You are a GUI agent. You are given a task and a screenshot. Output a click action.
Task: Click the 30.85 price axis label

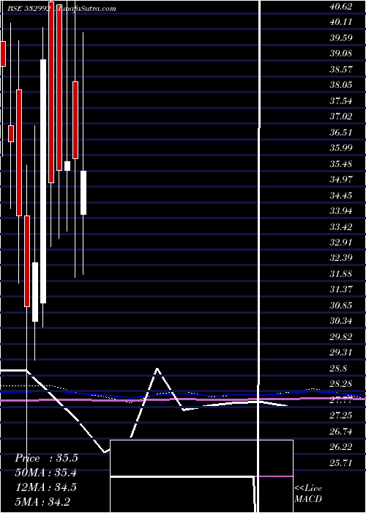[x=341, y=306]
